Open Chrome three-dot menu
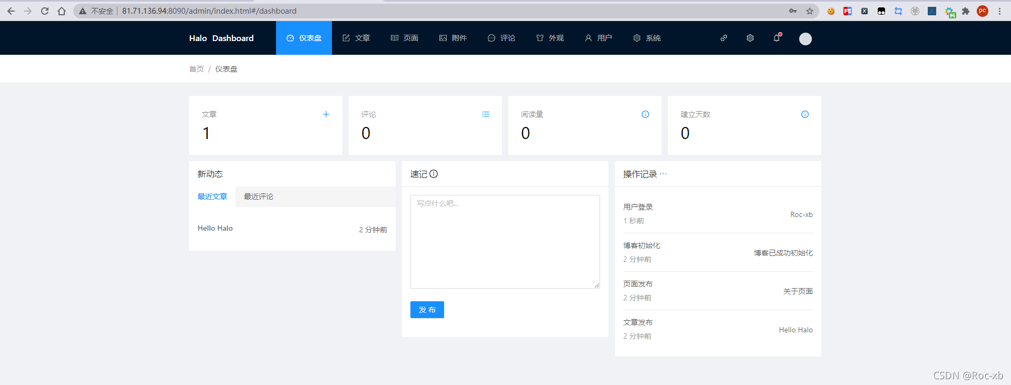1011x385 pixels. pyautogui.click(x=999, y=11)
